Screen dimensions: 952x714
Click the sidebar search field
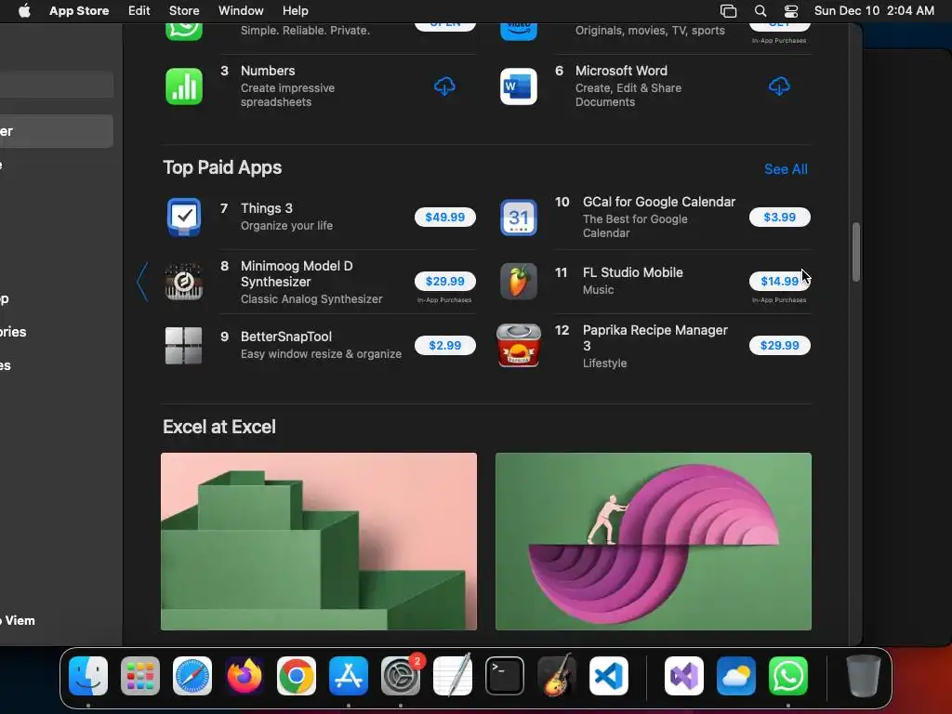tap(56, 85)
